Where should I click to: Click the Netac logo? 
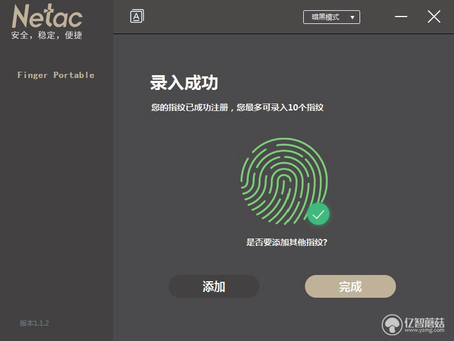click(47, 17)
